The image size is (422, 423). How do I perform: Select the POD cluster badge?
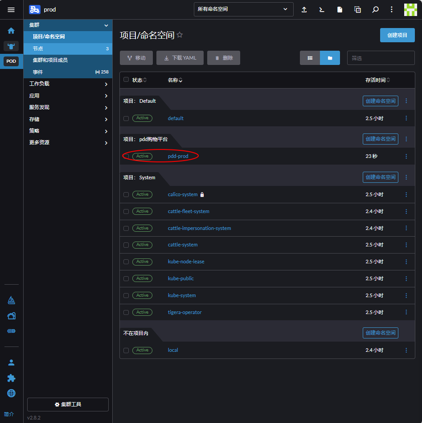(x=11, y=61)
